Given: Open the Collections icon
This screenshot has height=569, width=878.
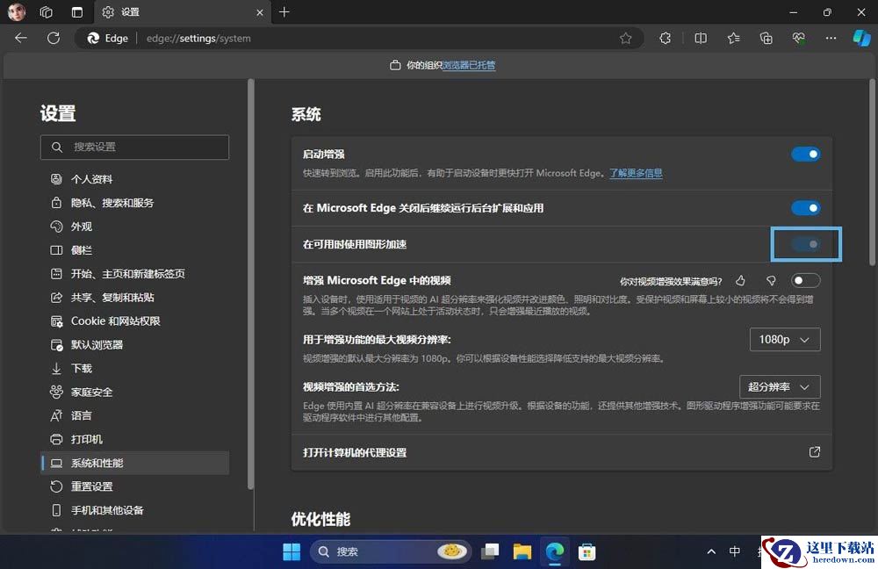Looking at the screenshot, I should tap(766, 38).
